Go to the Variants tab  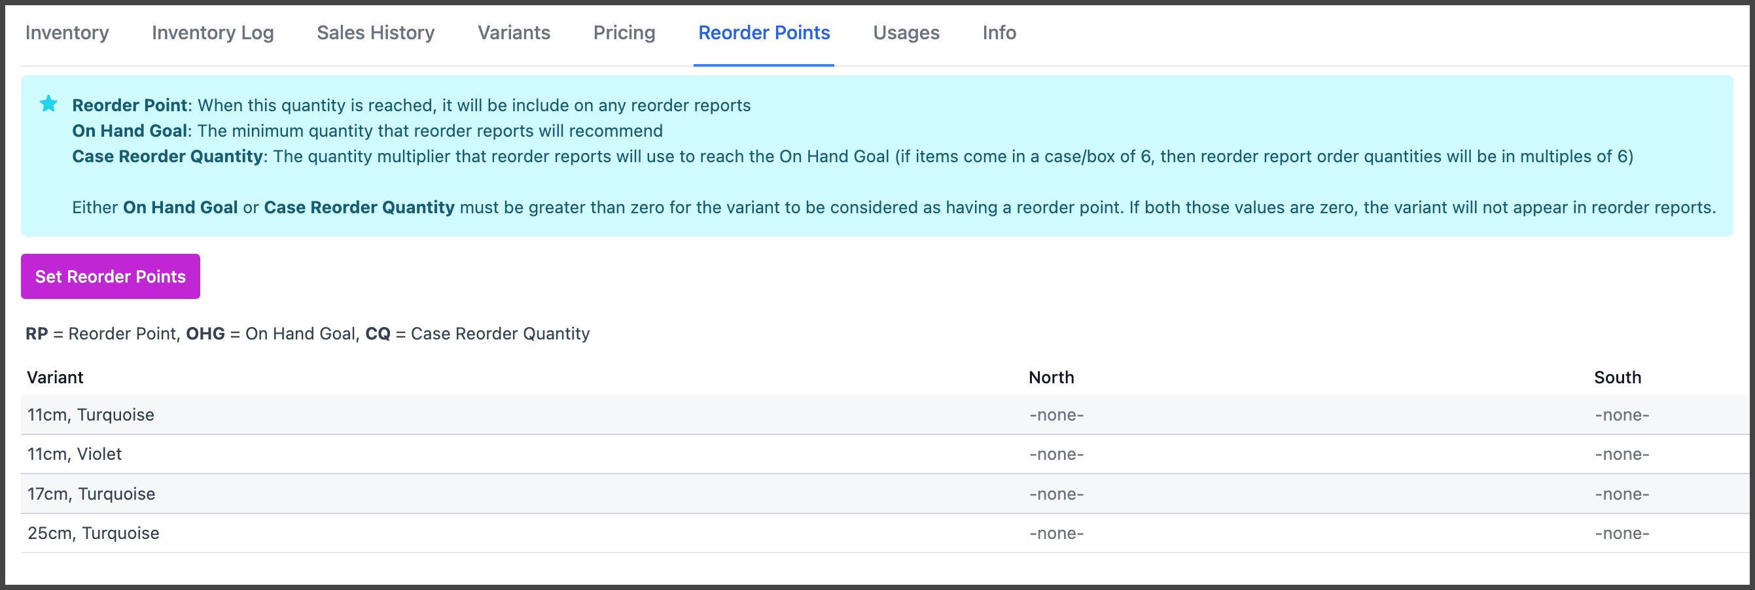pos(514,33)
